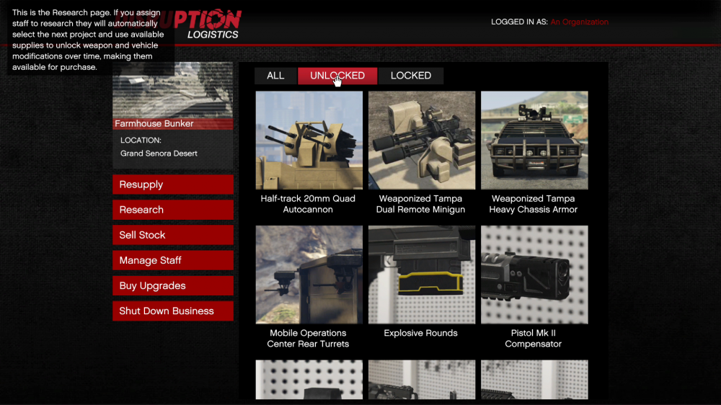Choose Weaponized Tampa Heavy Chassis Armor image
The image size is (721, 405).
(x=534, y=141)
